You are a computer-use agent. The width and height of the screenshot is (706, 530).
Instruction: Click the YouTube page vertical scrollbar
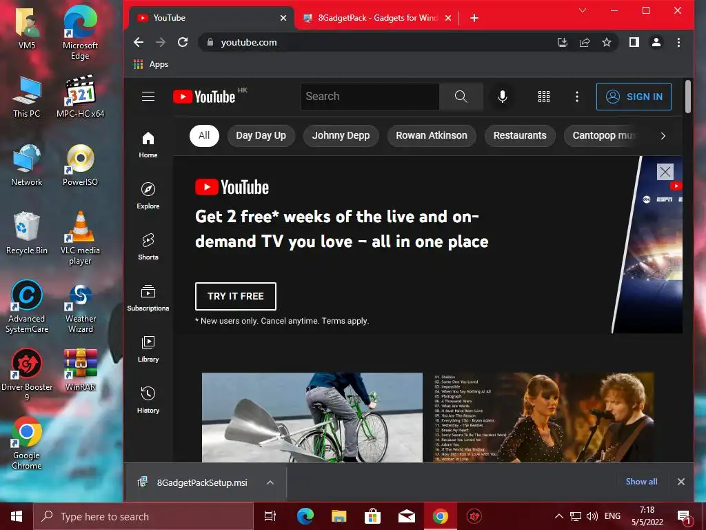click(x=688, y=97)
